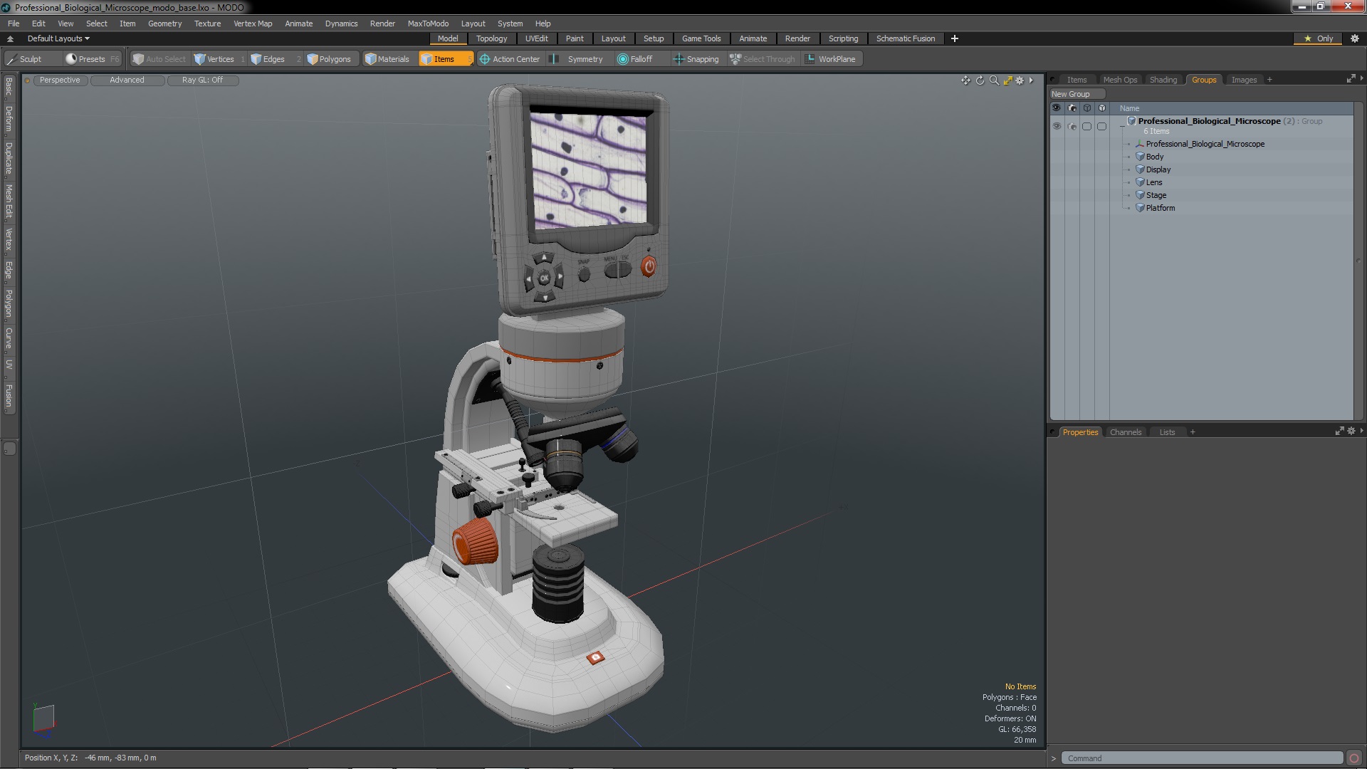Switch to the Topology layout tab
The width and height of the screenshot is (1367, 769).
[491, 38]
